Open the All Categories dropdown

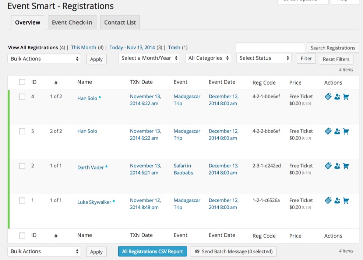point(208,58)
